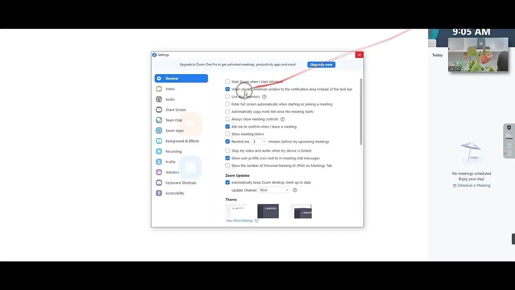
Task: Click the Zoom logo in Settings title bar
Action: tap(154, 55)
